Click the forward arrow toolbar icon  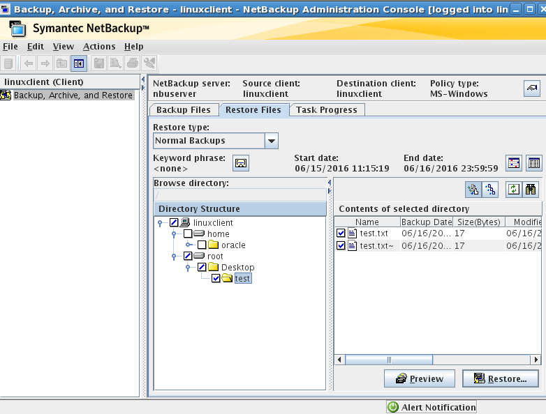(x=45, y=63)
